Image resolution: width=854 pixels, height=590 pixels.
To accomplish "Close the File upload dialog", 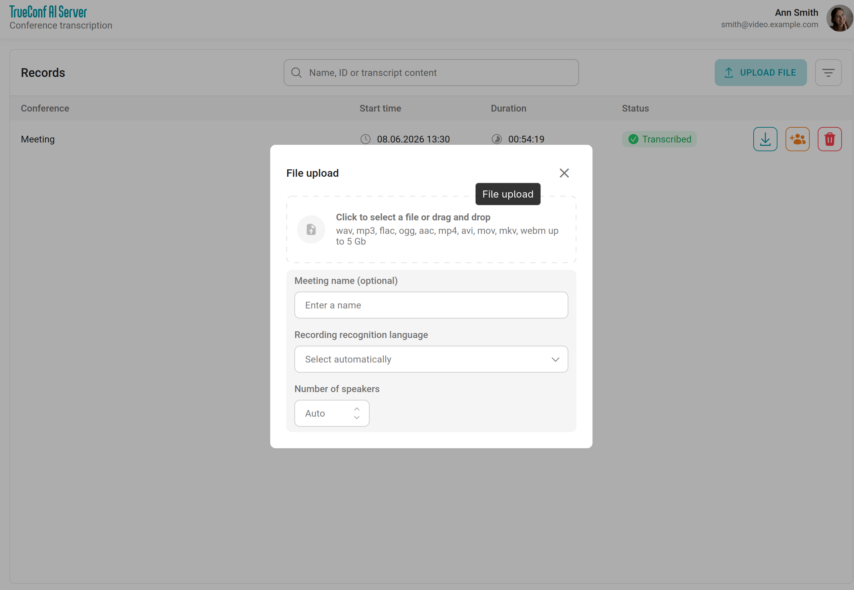I will tap(564, 173).
